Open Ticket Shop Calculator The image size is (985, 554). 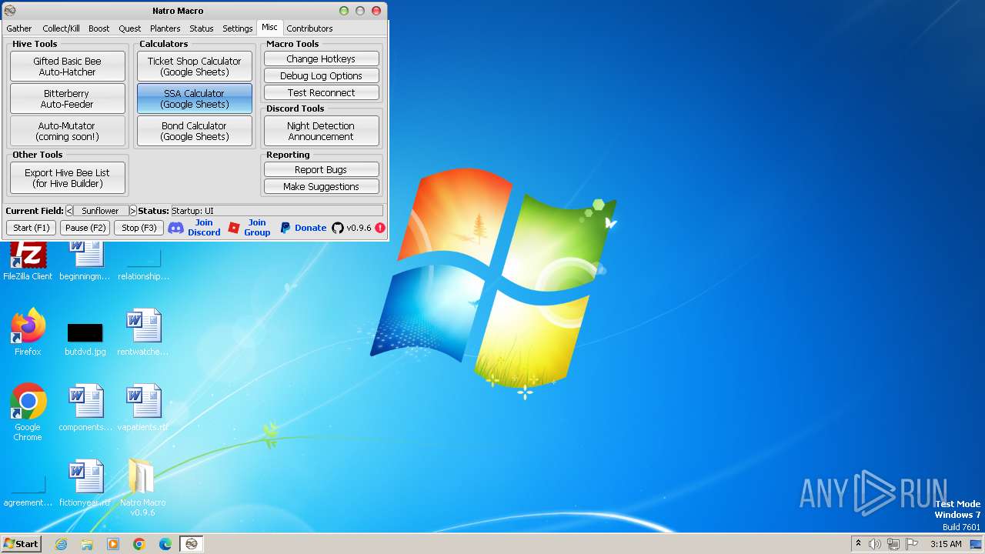[x=195, y=66]
